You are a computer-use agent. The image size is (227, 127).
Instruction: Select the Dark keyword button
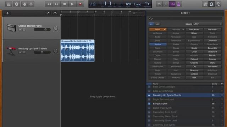(x=212, y=63)
